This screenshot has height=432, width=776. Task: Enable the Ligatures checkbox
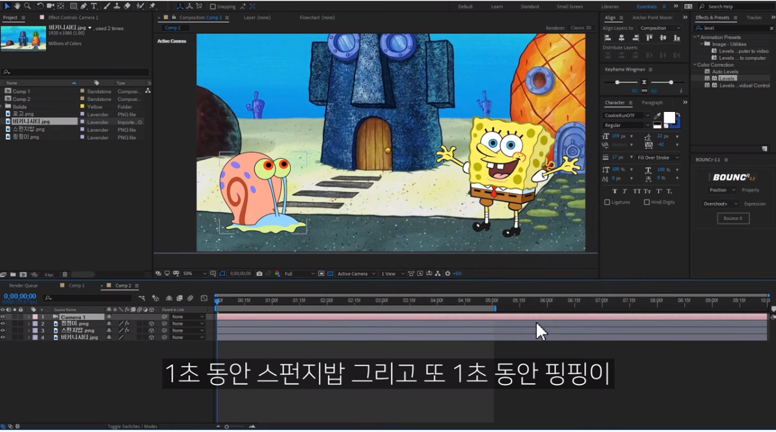pyautogui.click(x=608, y=202)
